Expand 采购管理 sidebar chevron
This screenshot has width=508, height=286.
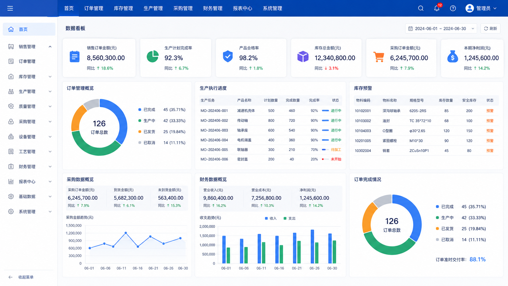coord(50,122)
